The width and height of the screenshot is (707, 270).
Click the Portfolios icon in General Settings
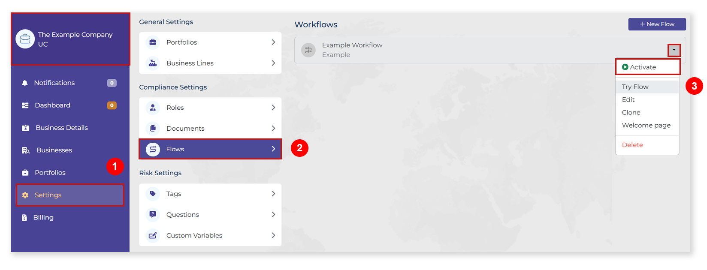click(x=153, y=42)
